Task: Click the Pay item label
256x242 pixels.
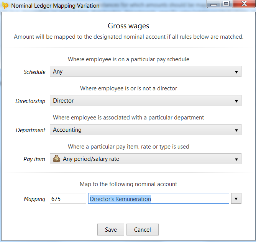Action: pos(34,159)
